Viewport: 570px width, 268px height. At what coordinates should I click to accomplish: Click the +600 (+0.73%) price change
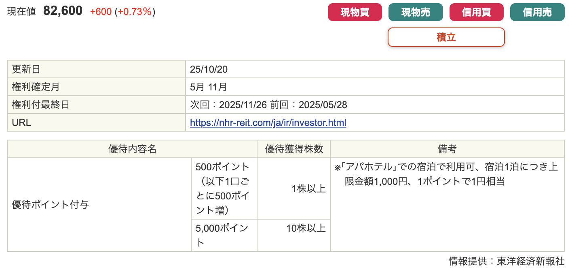coord(122,12)
